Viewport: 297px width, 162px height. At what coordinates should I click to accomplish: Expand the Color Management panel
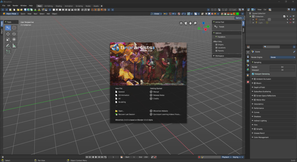click(x=273, y=137)
